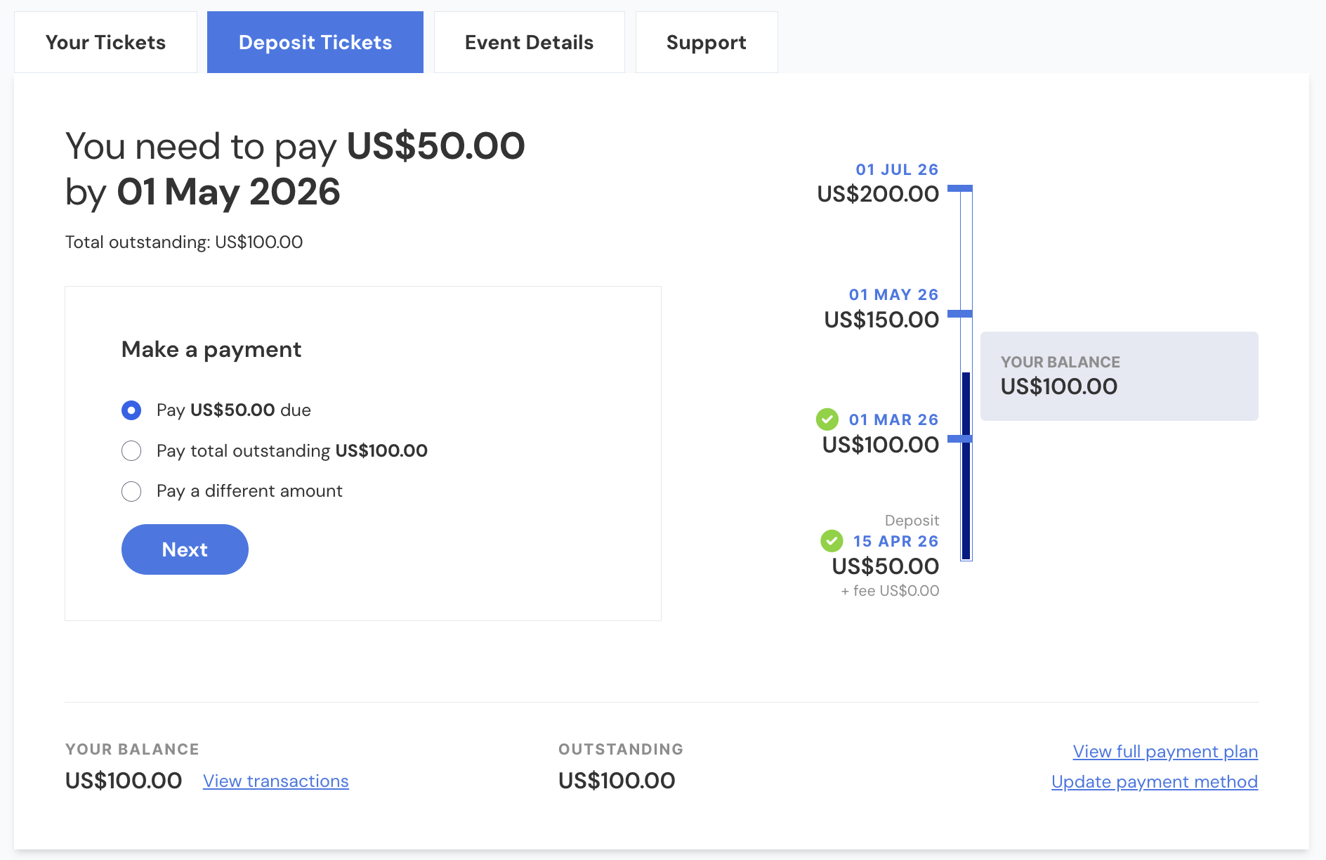Click green checkmark beside 01 MAR 26
Viewport: 1326px width, 860px height.
827,419
